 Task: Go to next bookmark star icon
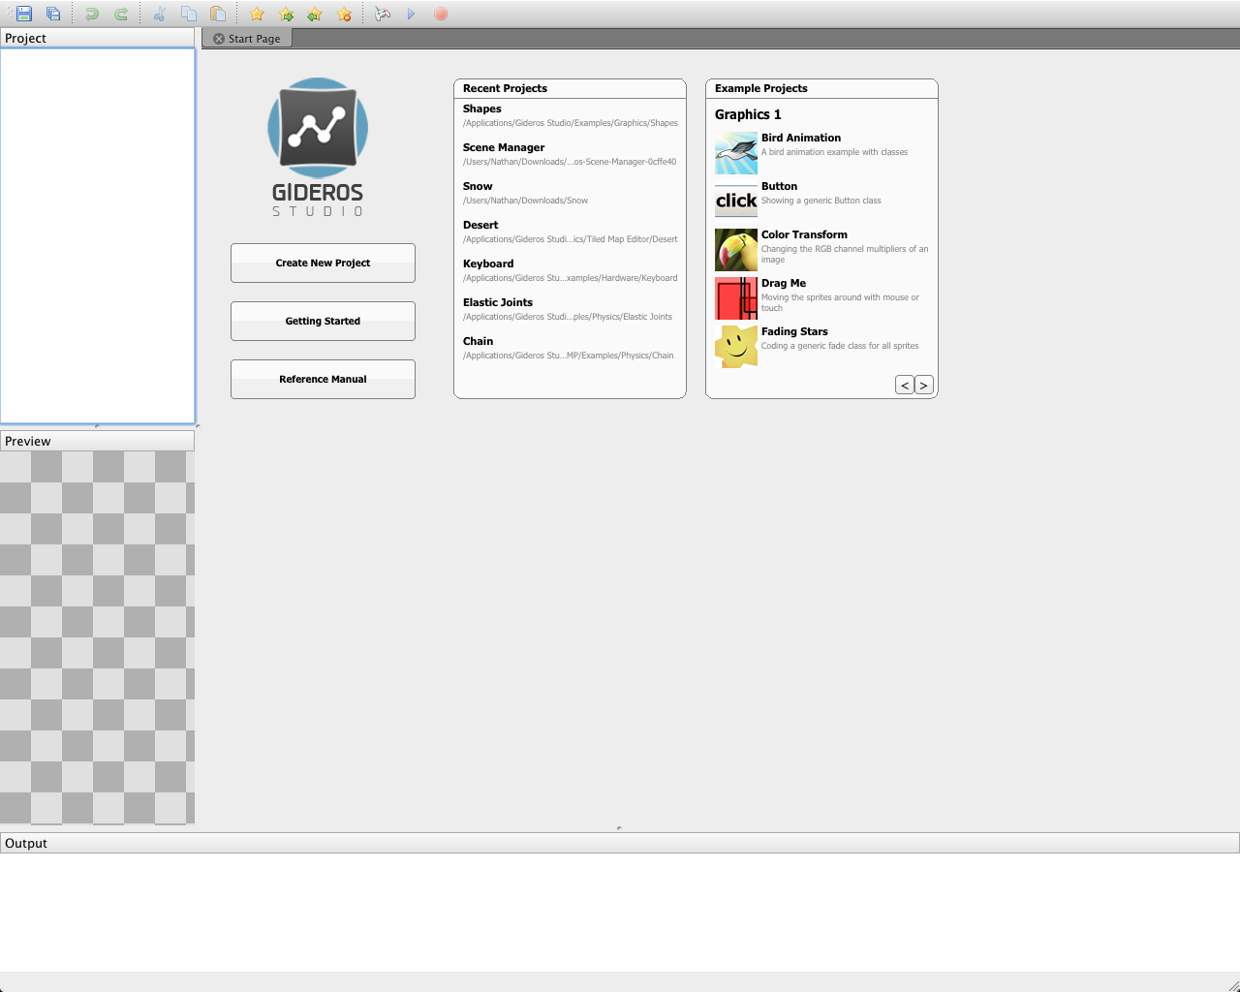point(286,14)
